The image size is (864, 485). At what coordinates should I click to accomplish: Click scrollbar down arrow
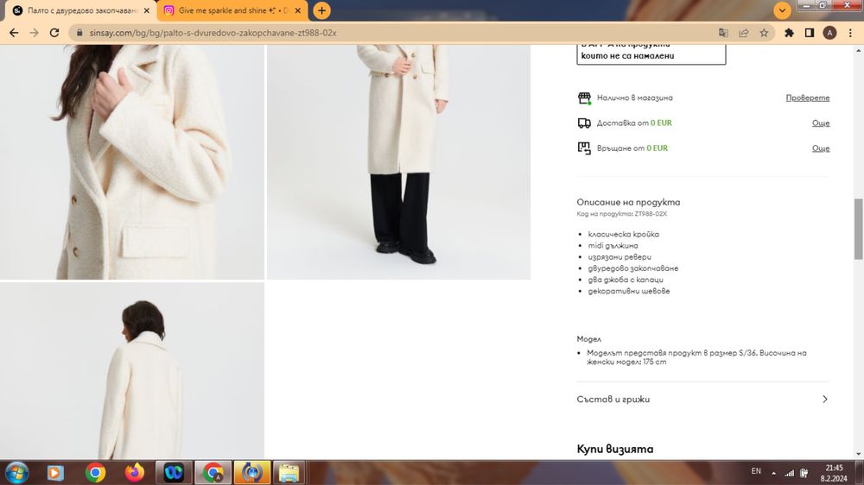point(858,454)
